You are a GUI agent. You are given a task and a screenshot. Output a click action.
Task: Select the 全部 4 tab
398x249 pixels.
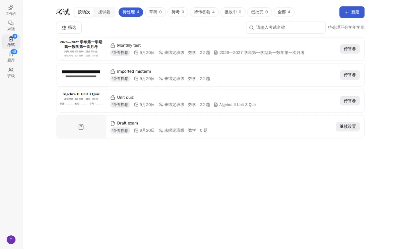pyautogui.click(x=284, y=12)
